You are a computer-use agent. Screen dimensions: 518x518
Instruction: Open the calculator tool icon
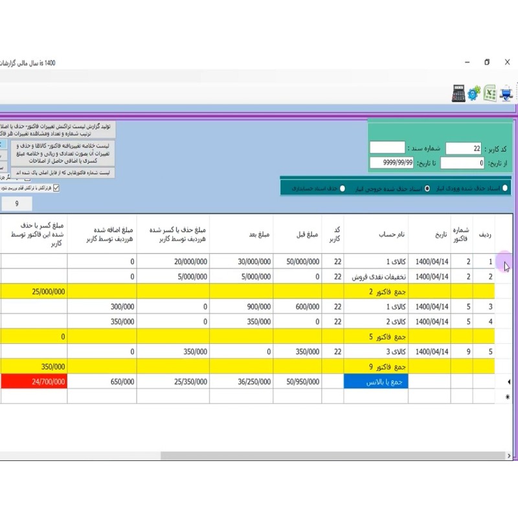click(458, 94)
